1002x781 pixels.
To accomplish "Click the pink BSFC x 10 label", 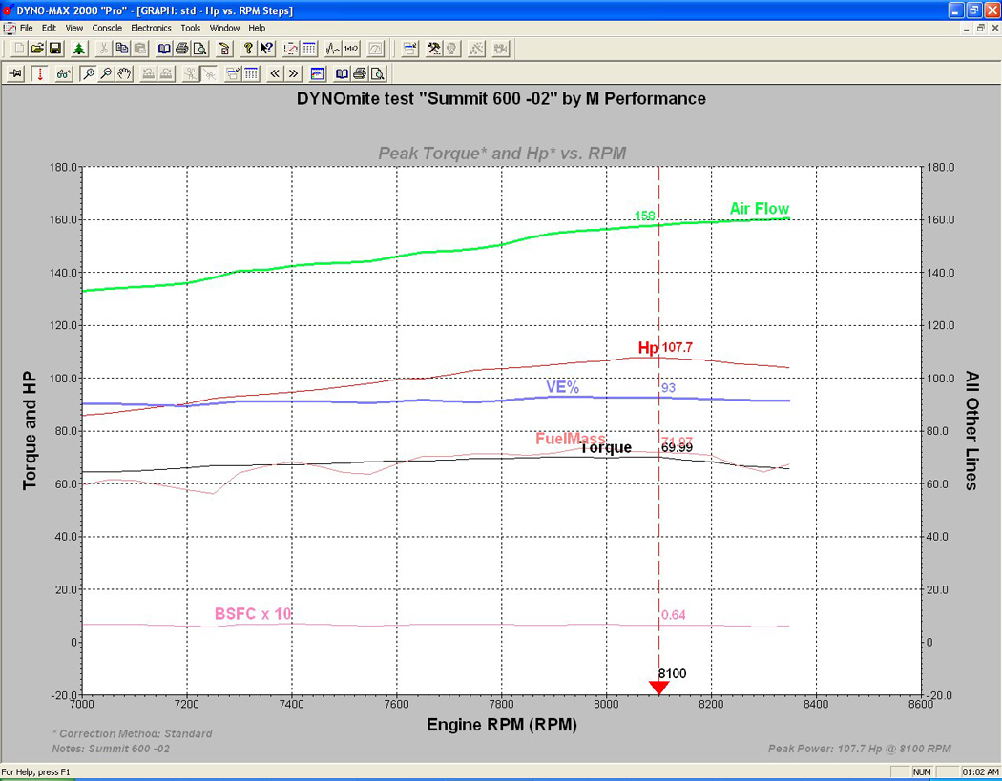I will click(253, 614).
